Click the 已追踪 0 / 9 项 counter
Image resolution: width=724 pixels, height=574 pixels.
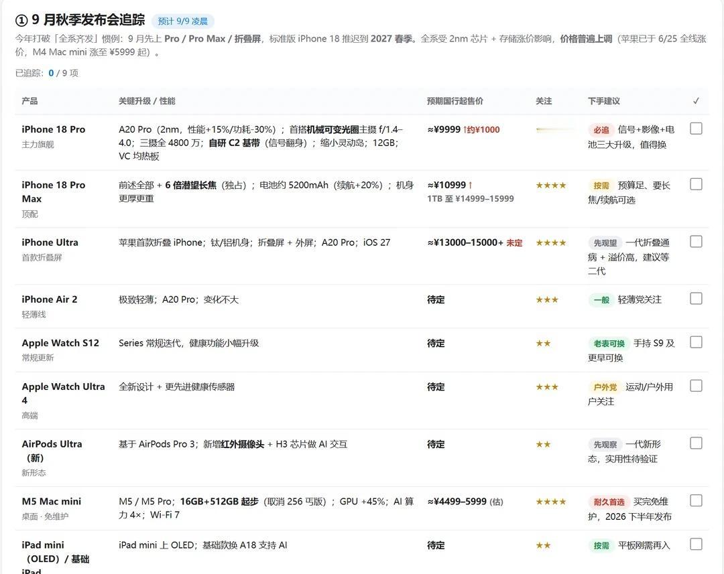47,73
